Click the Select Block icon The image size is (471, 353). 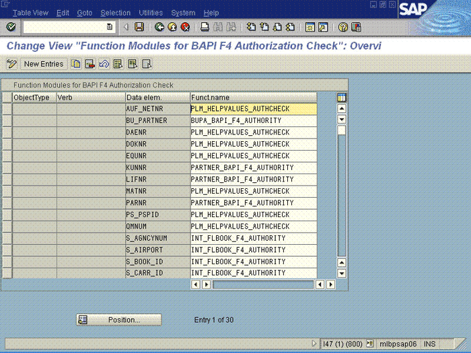[133, 64]
